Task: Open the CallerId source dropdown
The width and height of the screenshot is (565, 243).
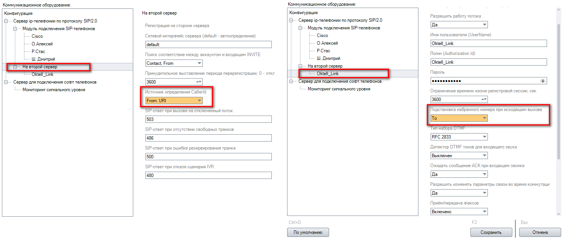Action: click(199, 101)
